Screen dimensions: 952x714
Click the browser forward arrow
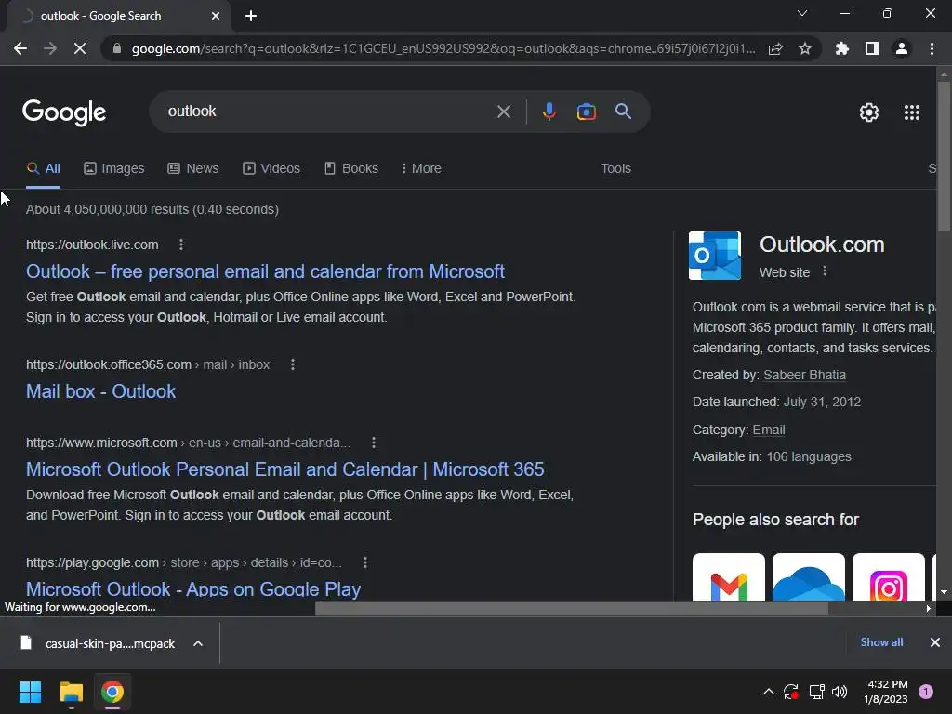[50, 48]
